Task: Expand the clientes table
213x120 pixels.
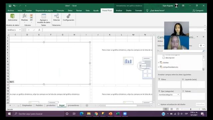Action: pos(158,63)
